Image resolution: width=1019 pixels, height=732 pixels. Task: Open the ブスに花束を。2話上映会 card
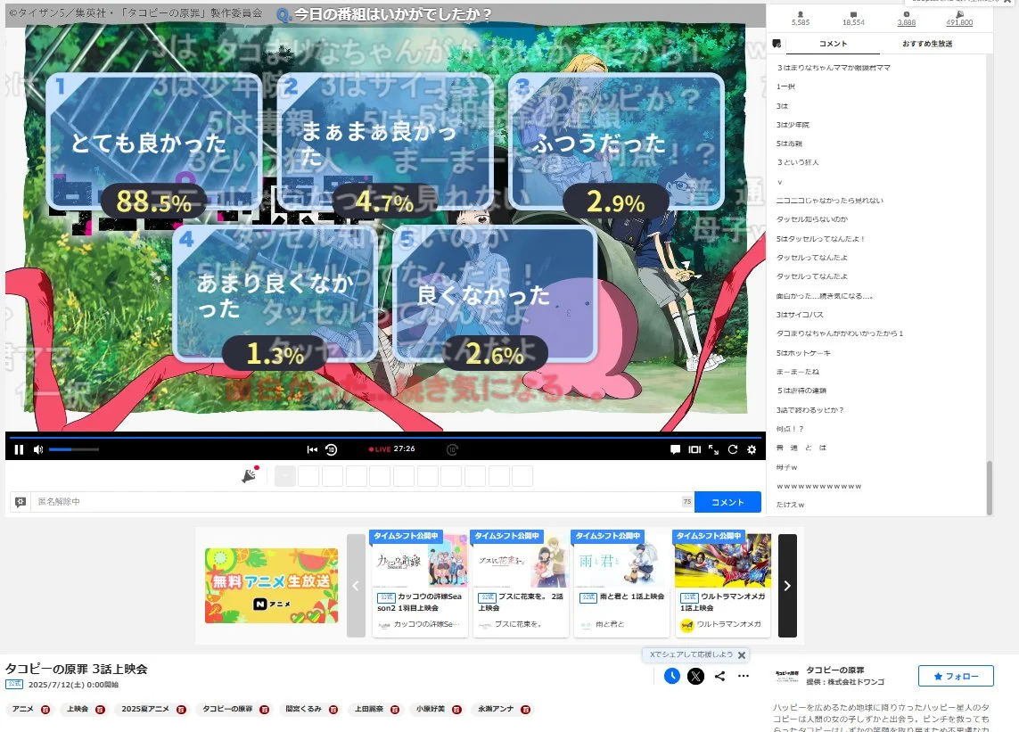click(521, 584)
